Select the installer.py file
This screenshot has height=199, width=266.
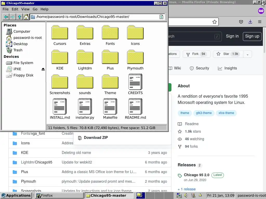tap(85, 109)
